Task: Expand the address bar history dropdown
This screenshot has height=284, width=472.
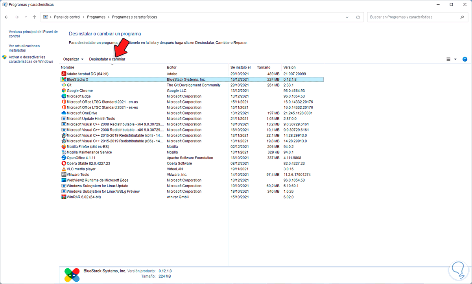Action: pos(347,17)
